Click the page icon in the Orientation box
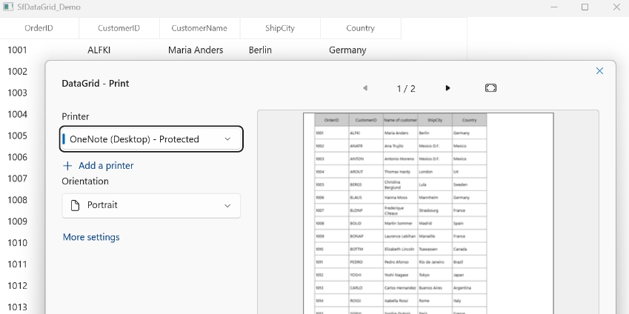 pyautogui.click(x=75, y=205)
